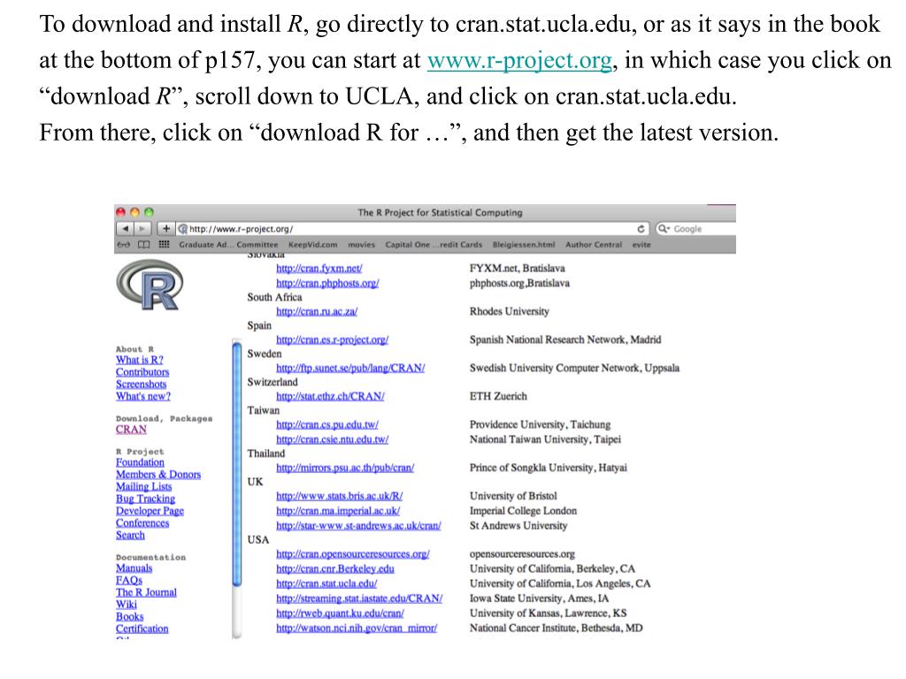The image size is (906, 679).
Task: Click the red close window button
Action: click(120, 212)
